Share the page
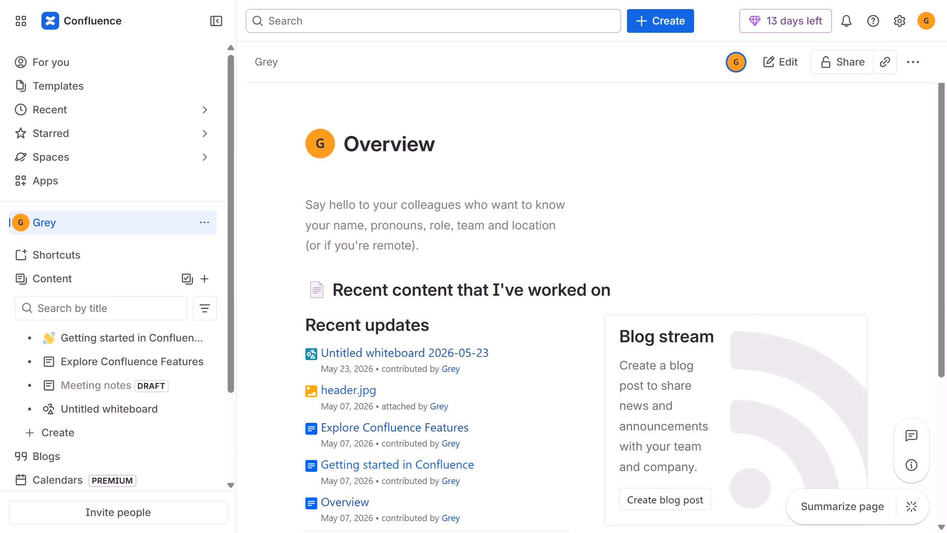Viewport: 947px width, 533px height. coord(842,62)
